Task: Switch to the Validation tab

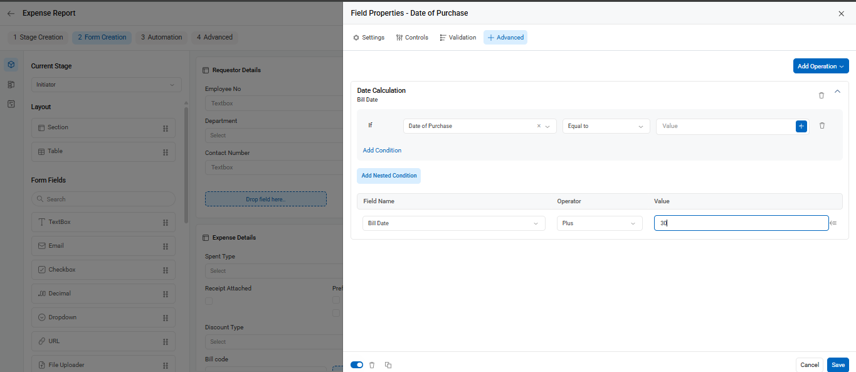Action: click(458, 38)
